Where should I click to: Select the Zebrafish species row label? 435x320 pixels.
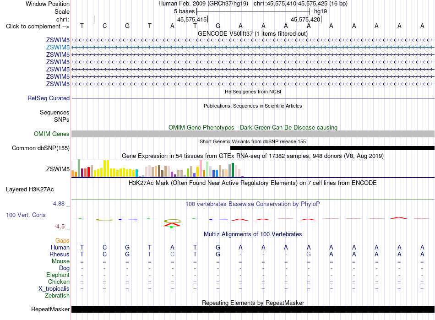point(57,296)
